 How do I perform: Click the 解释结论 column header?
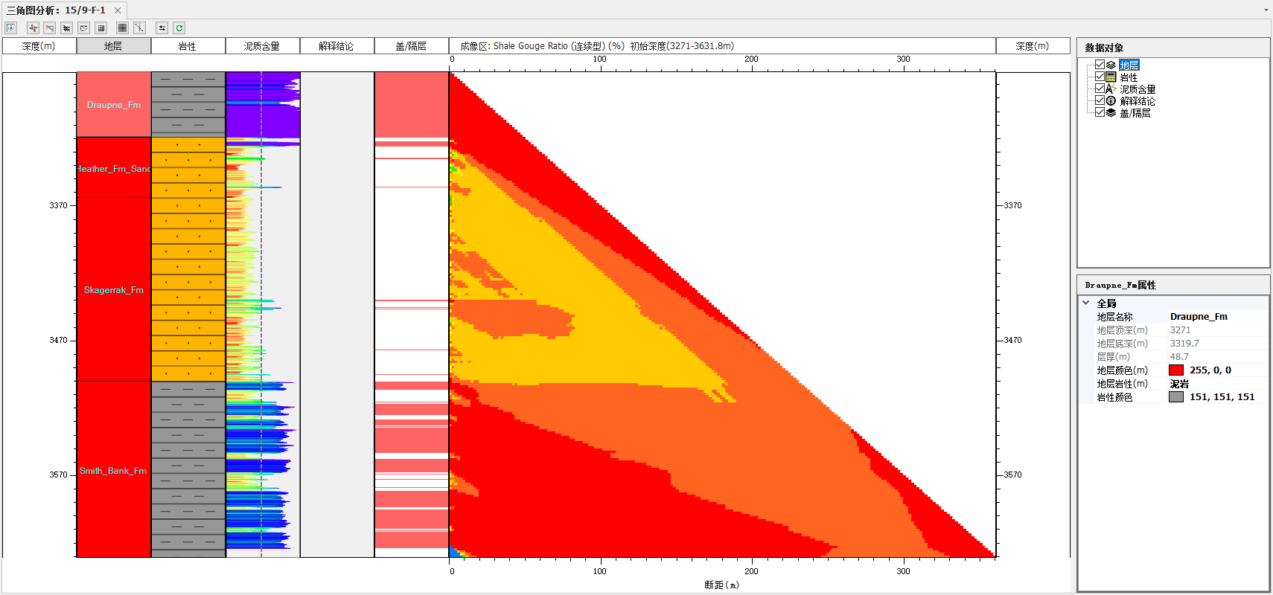(x=336, y=46)
